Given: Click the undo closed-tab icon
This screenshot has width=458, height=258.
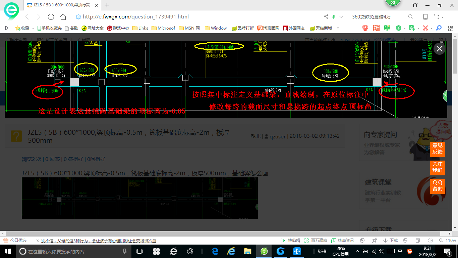Looking at the screenshot, I should 437,17.
